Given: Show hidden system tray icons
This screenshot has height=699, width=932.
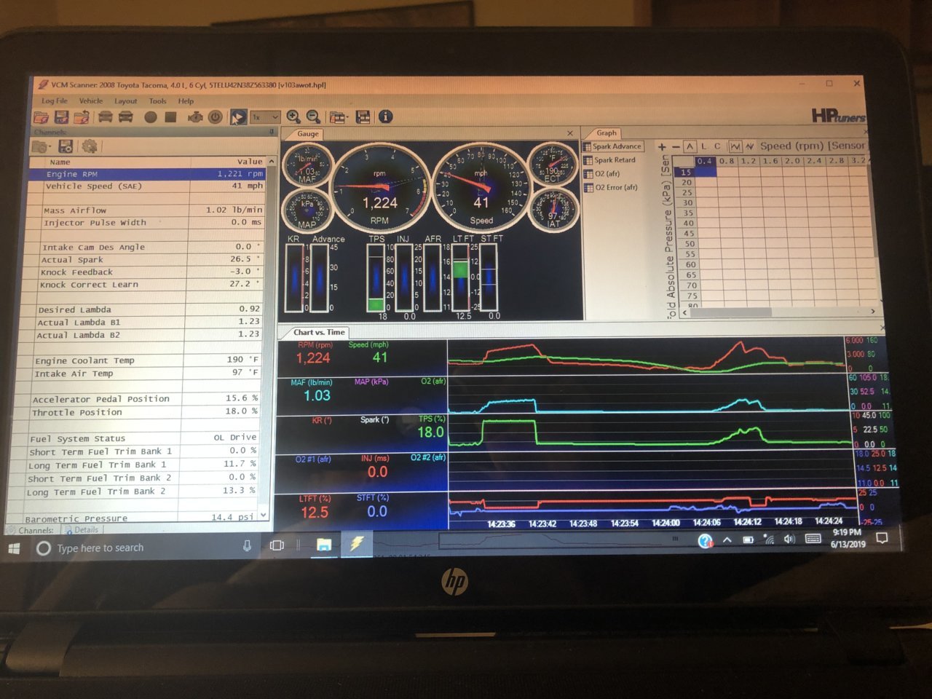Looking at the screenshot, I should coord(727,540).
